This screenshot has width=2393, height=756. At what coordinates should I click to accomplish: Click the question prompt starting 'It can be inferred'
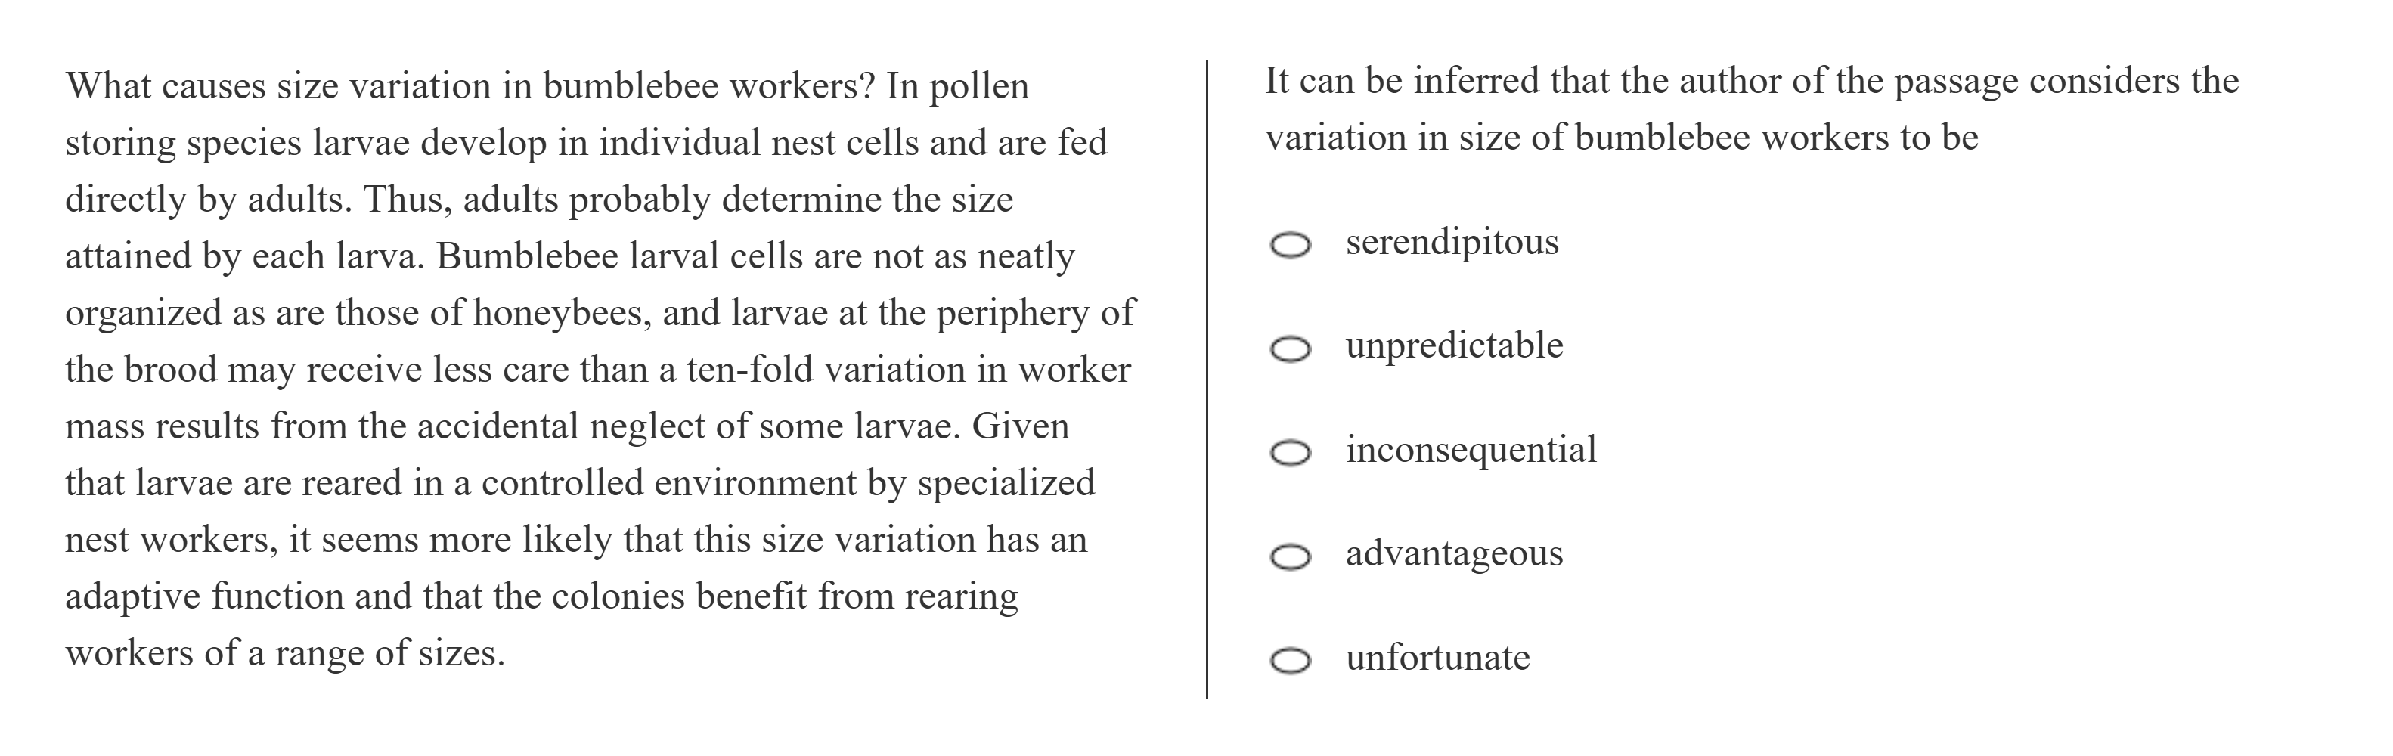pyautogui.click(x=1751, y=82)
